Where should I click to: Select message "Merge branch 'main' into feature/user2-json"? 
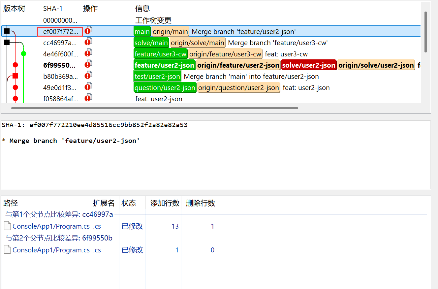(251, 77)
